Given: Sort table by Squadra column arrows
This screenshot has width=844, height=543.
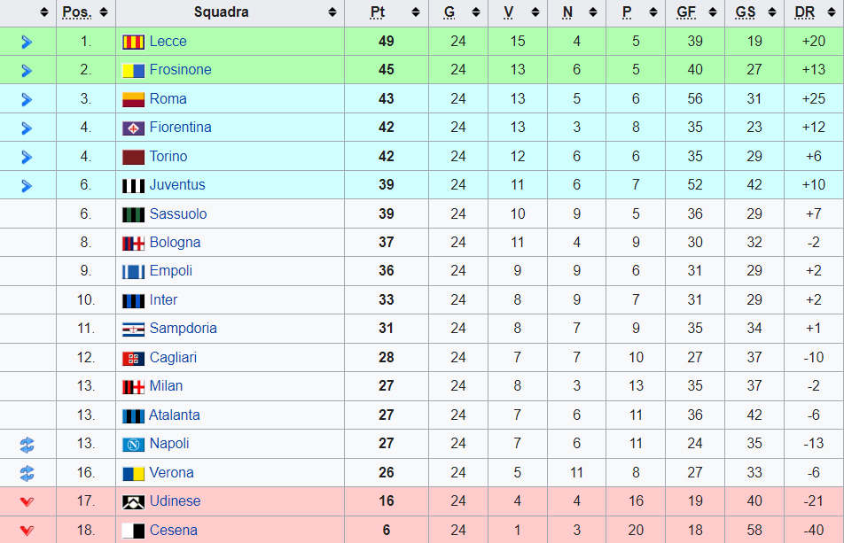Looking at the screenshot, I should 332,12.
